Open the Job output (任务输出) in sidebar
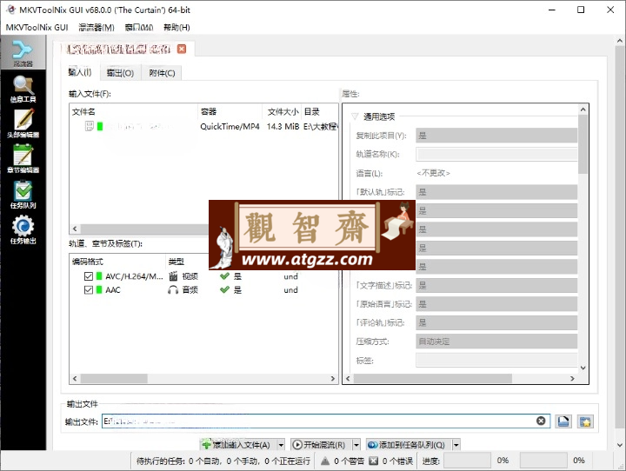This screenshot has height=471, width=626. (23, 230)
